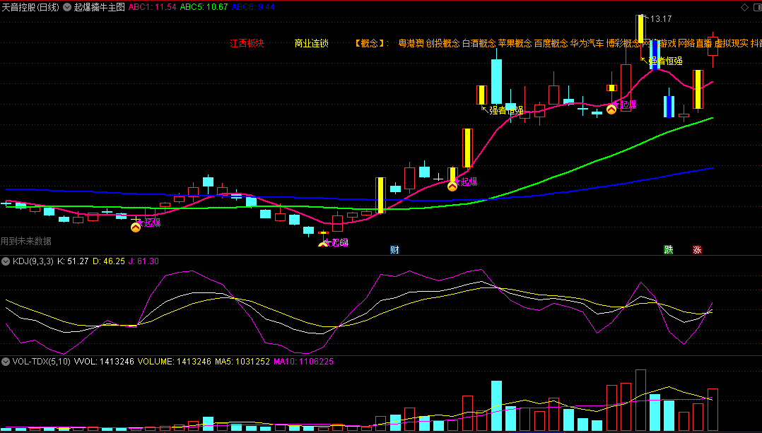Click the diamond icon at top right
The image size is (762, 433).
click(744, 7)
